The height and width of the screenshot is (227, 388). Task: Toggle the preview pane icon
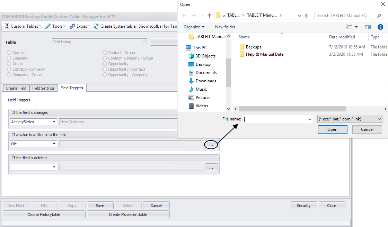pyautogui.click(x=368, y=27)
